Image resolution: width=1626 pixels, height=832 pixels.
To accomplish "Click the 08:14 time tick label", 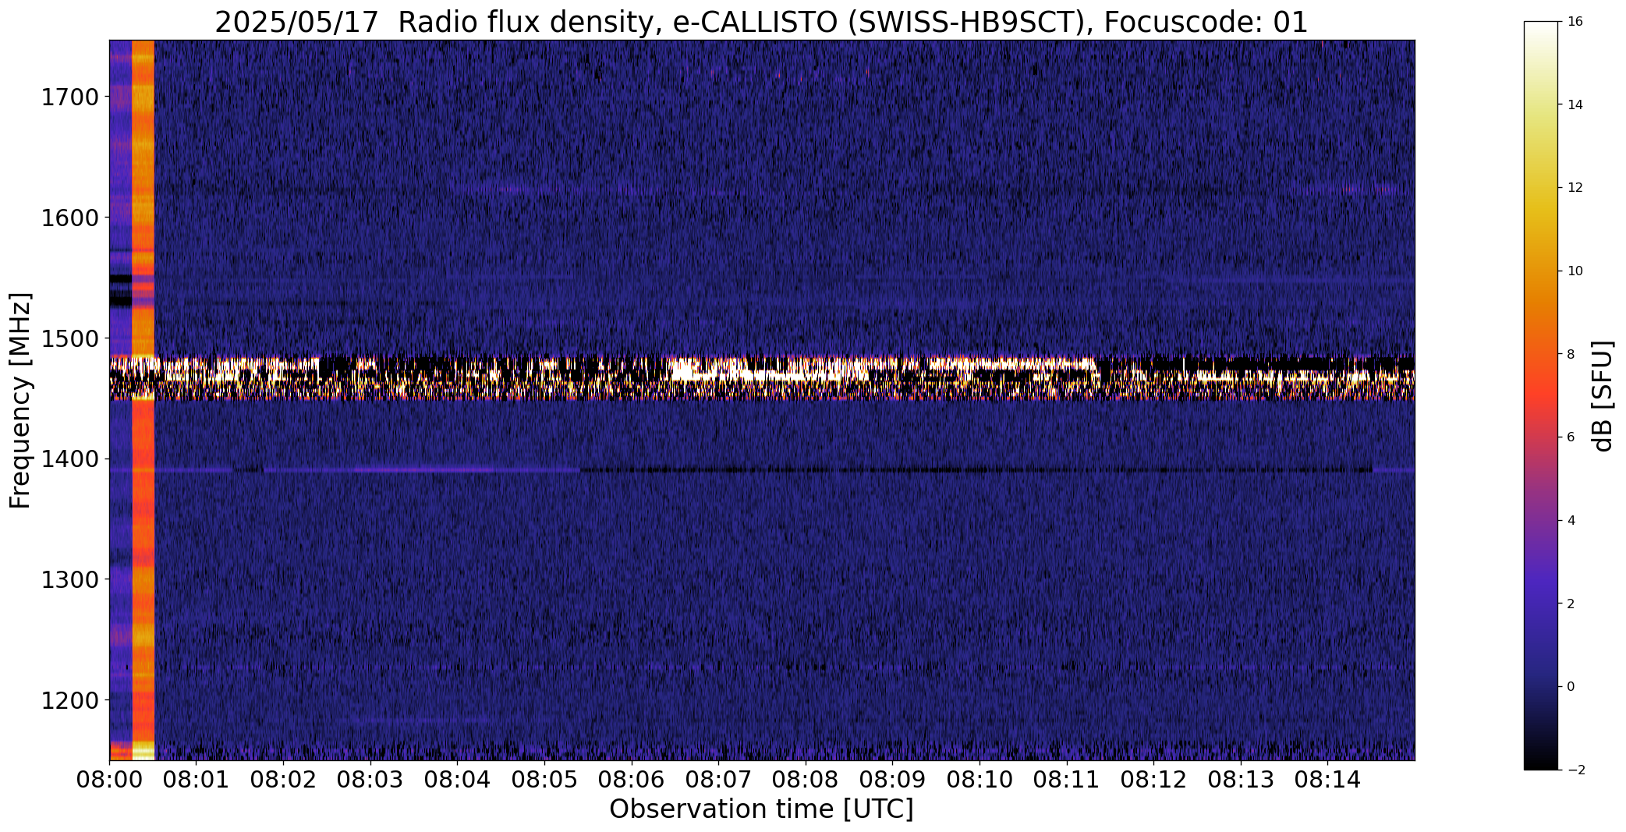I will [x=1327, y=780].
